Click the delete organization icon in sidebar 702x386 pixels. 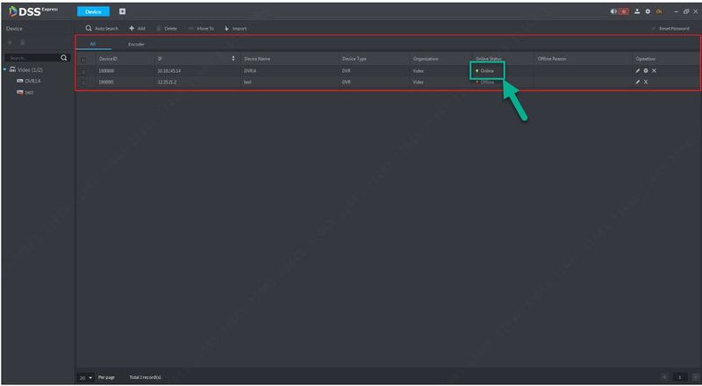click(x=23, y=42)
